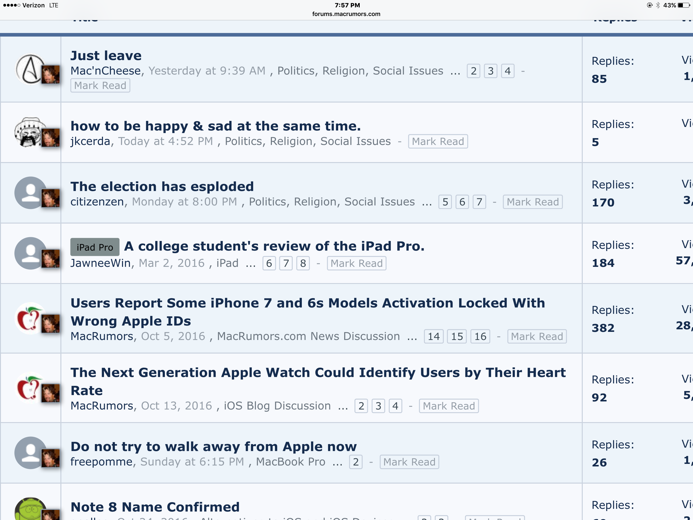Go to page 15 of iPhone activation thread

tap(457, 336)
